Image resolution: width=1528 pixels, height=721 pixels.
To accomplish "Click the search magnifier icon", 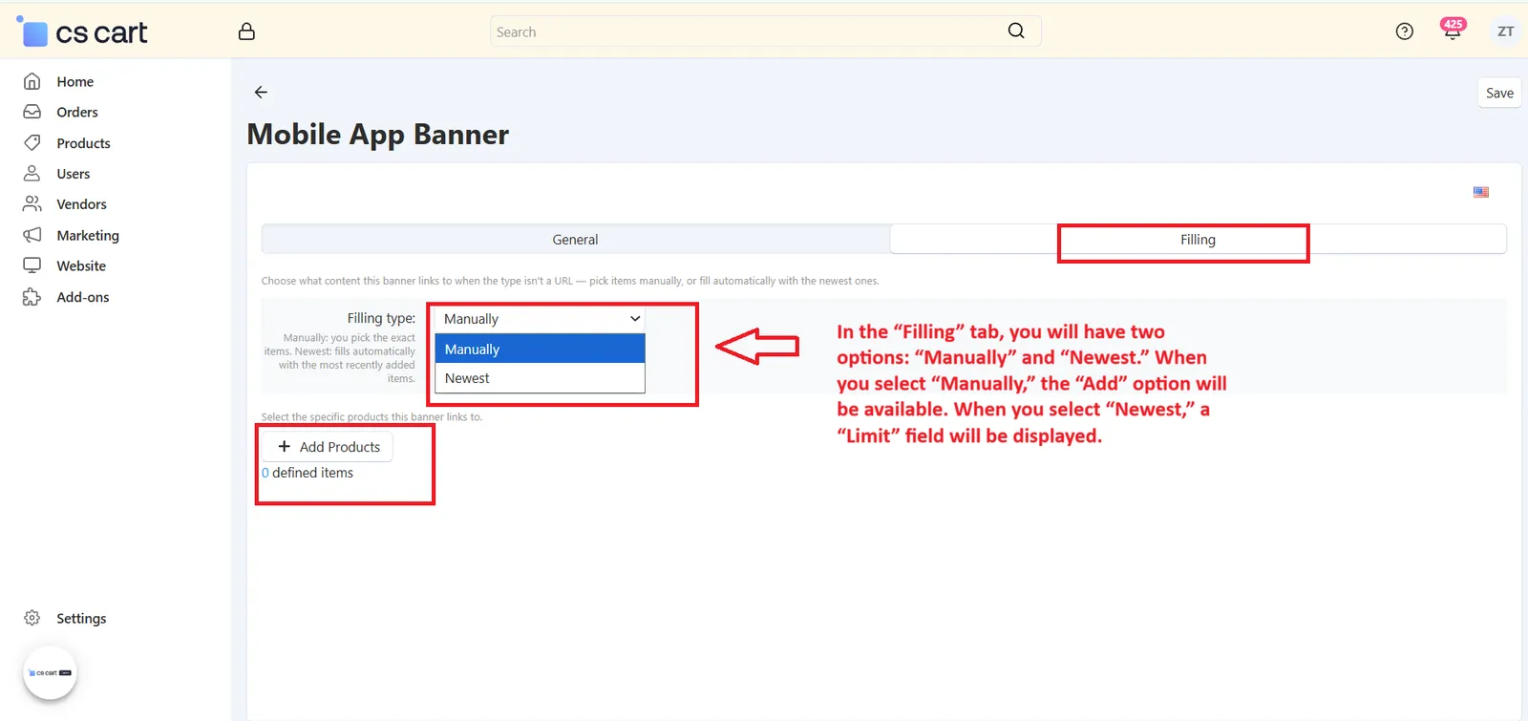I will click(x=1016, y=31).
